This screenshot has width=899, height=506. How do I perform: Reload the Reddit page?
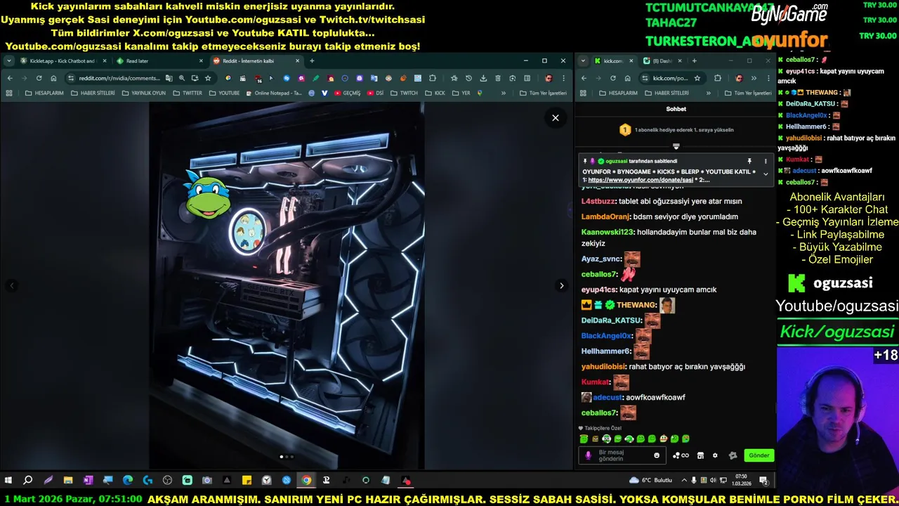[x=39, y=78]
